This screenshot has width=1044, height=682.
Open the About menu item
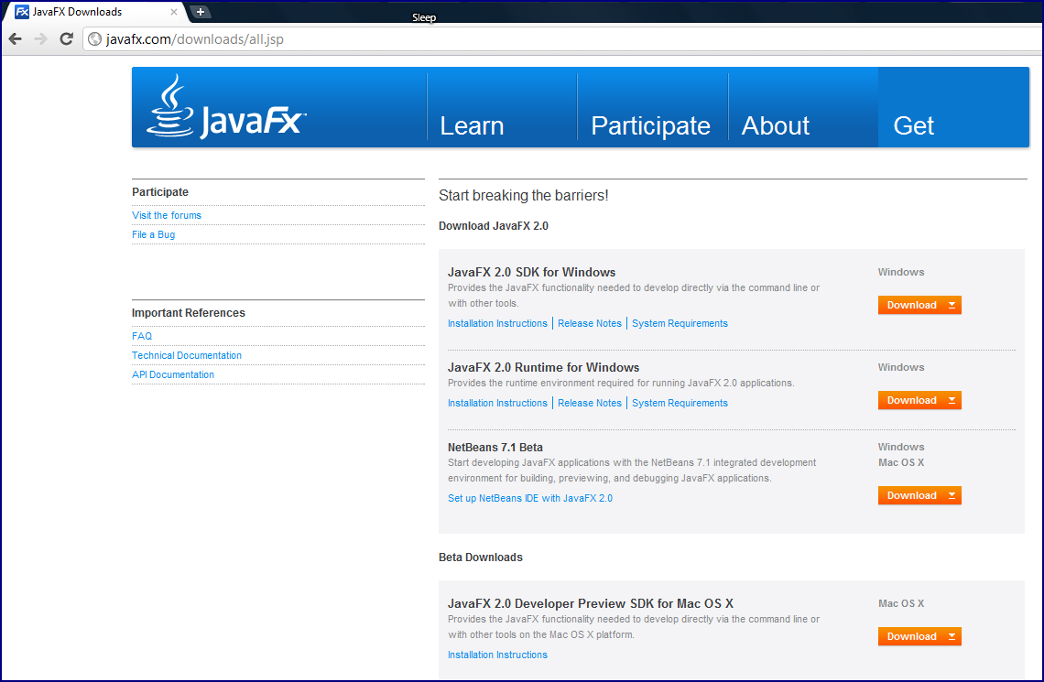coord(776,125)
